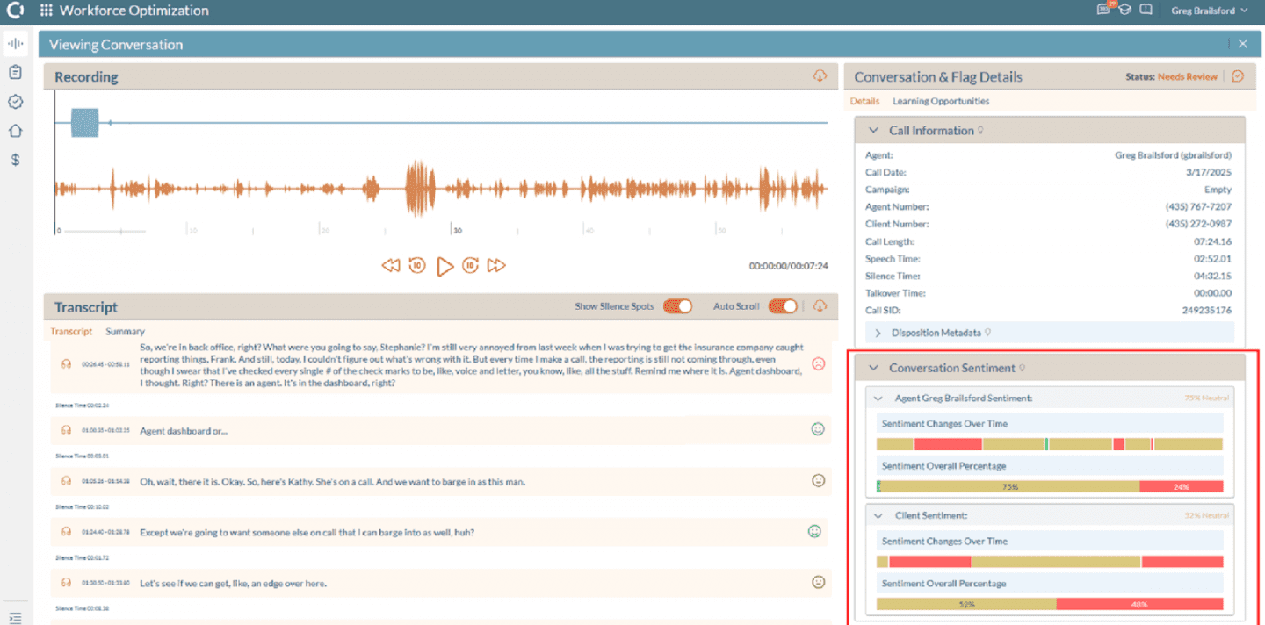1265x625 pixels.
Task: Disable the Auto Scroll toggle
Action: (783, 306)
